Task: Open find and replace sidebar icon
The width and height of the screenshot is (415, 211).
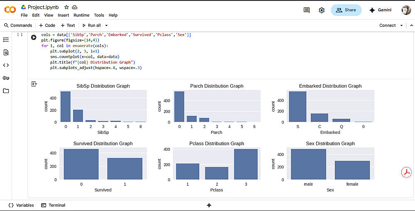Action: tap(6, 53)
